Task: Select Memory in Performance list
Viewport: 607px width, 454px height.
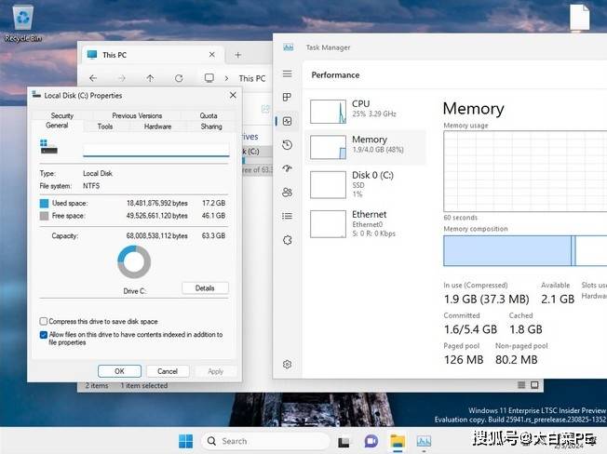Action: pos(366,147)
